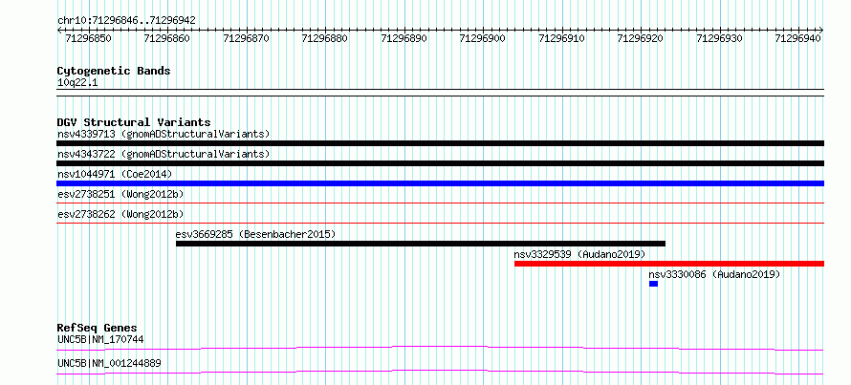Click the 10q22.1 band label
The image size is (851, 385).
77,83
